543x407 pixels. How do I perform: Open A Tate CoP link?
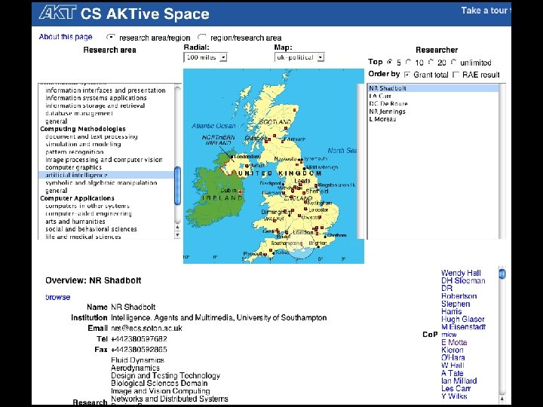[452, 373]
